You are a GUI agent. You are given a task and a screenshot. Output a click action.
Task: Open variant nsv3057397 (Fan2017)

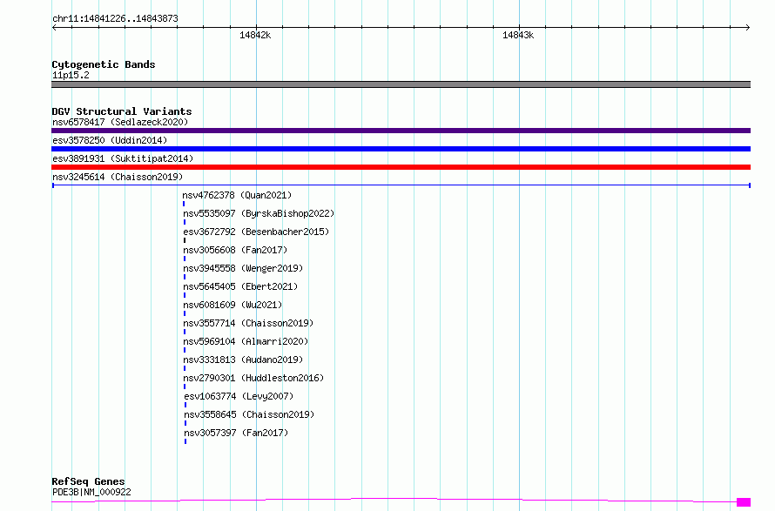click(x=236, y=433)
